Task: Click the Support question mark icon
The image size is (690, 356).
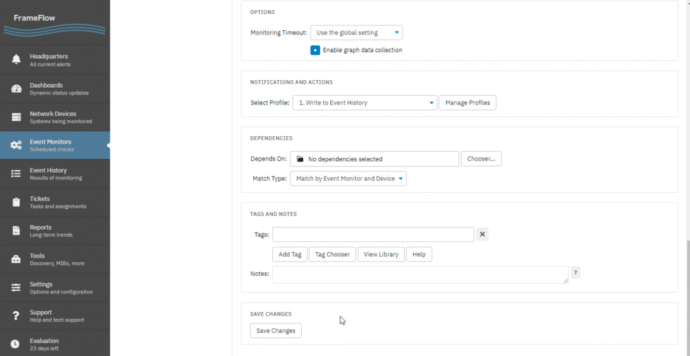Action: click(16, 316)
